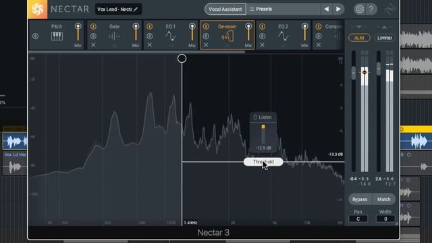Open settings gear in Nectar

coord(359,9)
